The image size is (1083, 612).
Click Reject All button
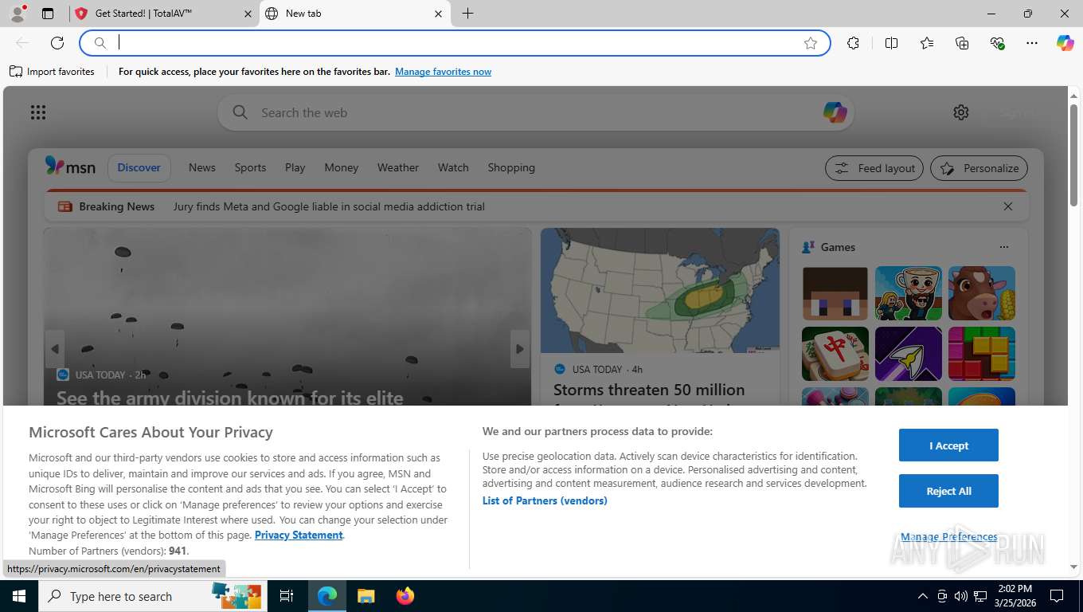coord(948,491)
